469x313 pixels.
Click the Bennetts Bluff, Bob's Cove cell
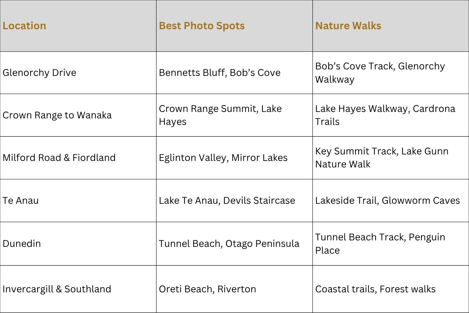[x=234, y=73]
